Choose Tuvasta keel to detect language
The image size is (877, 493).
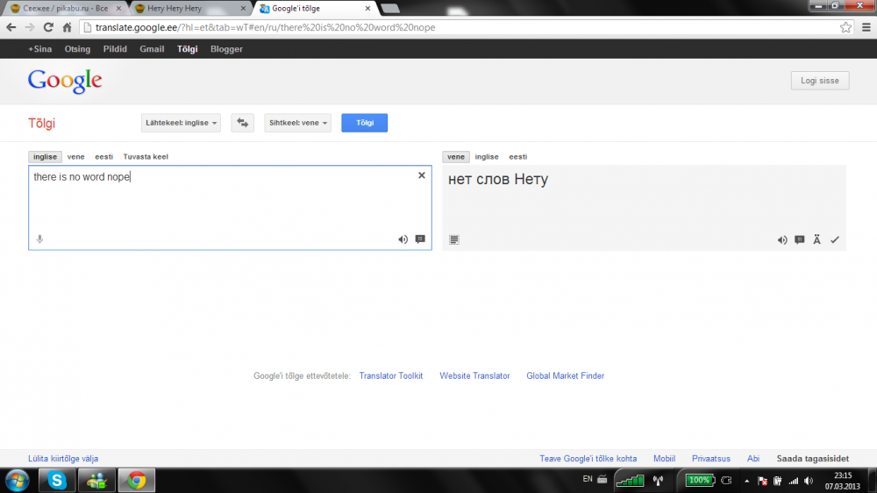pos(146,157)
